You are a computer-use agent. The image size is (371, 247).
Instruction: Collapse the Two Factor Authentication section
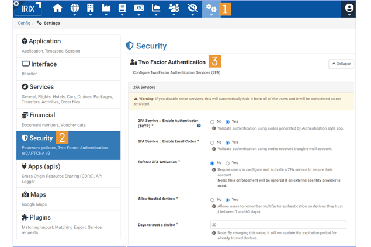tap(341, 64)
